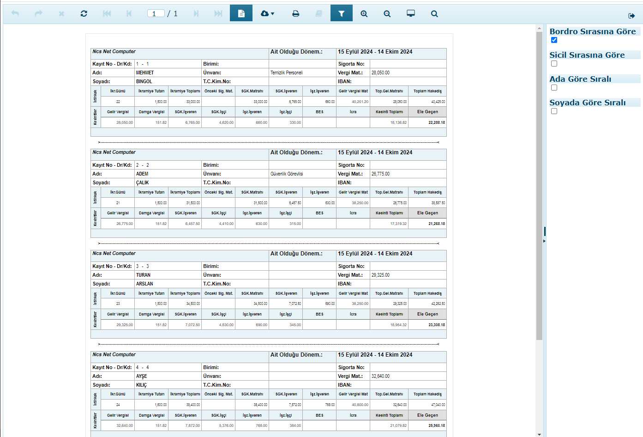Select the name TURAN in third record

click(x=143, y=275)
